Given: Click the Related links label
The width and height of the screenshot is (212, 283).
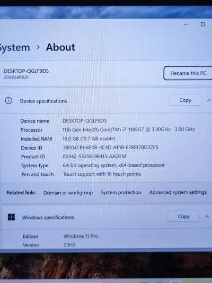Looking at the screenshot, I should pos(21,193).
